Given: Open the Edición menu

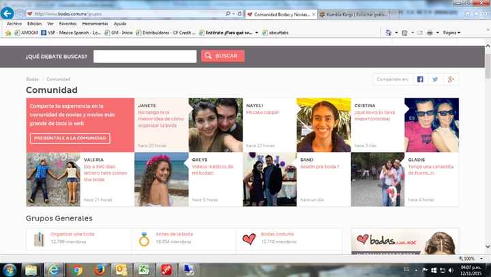Looking at the screenshot, I should click(34, 23).
